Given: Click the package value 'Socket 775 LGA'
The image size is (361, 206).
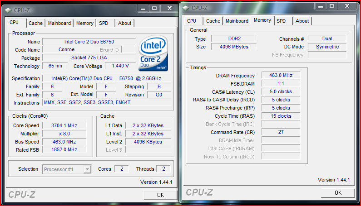Looking at the screenshot, I should 89,57.
